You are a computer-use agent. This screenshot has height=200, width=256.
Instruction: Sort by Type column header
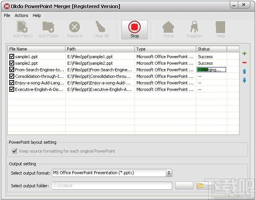(x=165, y=49)
